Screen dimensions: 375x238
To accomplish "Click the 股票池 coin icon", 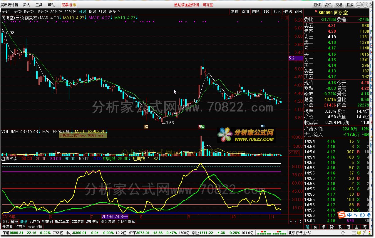I will click(x=74, y=5).
